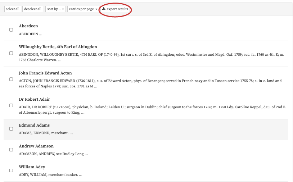
Task: Open the William Adey entry title
Action: (x=32, y=167)
